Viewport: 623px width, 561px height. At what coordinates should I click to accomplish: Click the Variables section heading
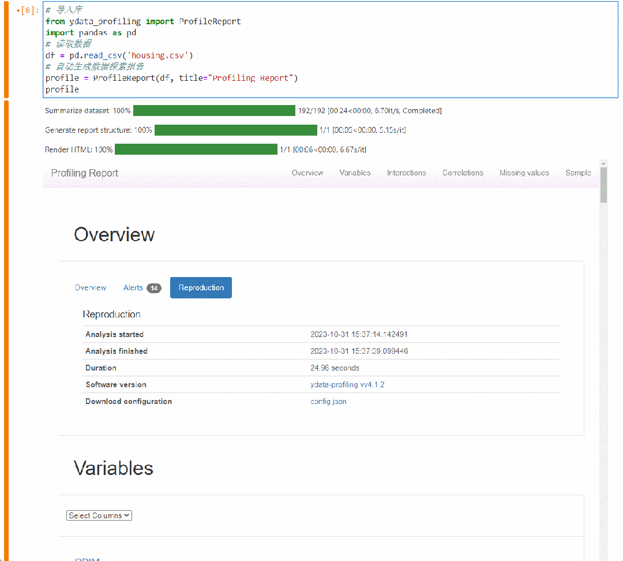pyautogui.click(x=113, y=468)
